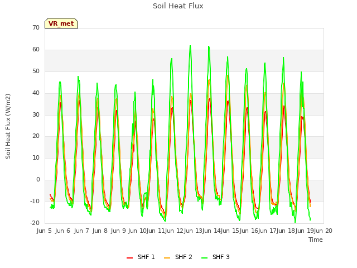The height and width of the screenshot is (268, 357).
Task: Click the -10 y-axis tick label
Action: 35,201
